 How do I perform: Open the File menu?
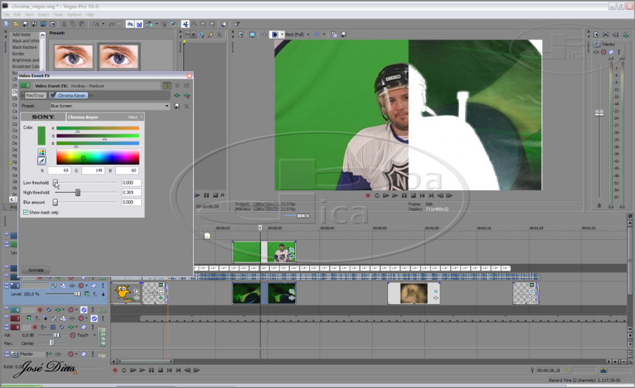click(6, 15)
